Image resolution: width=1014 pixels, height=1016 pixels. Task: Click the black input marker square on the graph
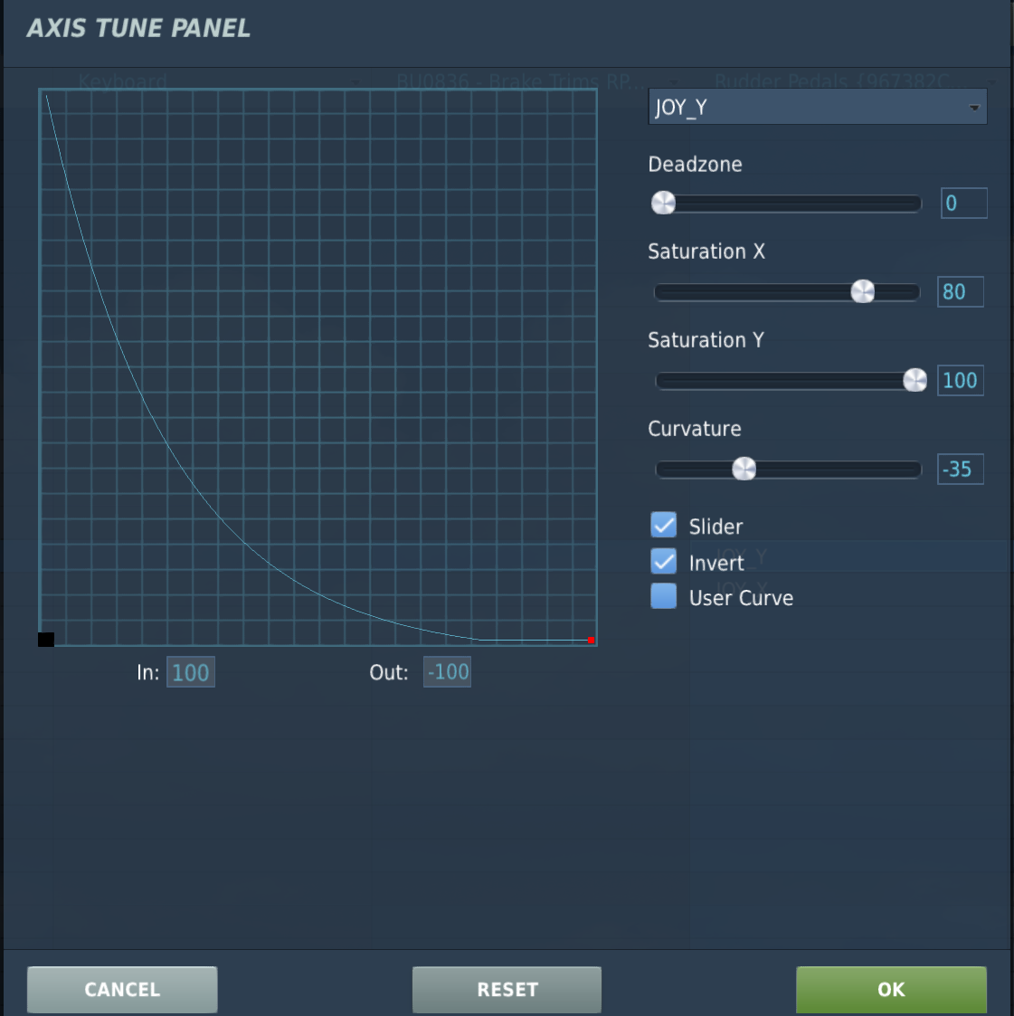46,640
